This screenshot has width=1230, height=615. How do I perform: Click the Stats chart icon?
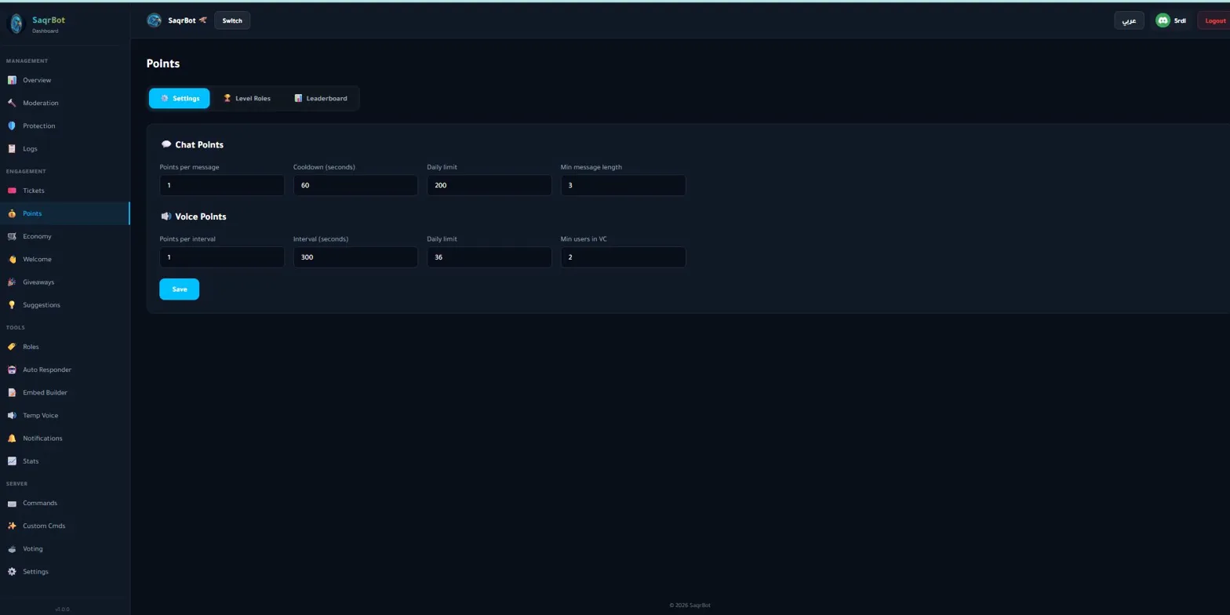click(12, 460)
